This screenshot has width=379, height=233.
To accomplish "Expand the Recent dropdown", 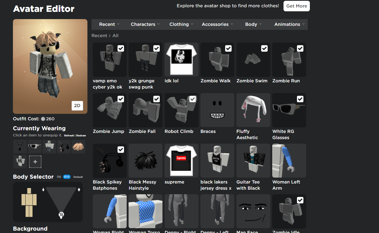I will tap(109, 24).
